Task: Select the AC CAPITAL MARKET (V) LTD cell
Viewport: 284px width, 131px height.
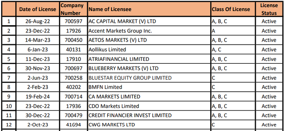Action: pyautogui.click(x=149, y=21)
